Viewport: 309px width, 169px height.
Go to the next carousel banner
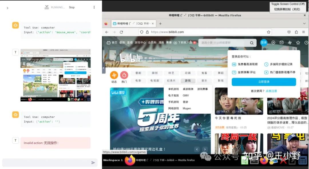205,149
